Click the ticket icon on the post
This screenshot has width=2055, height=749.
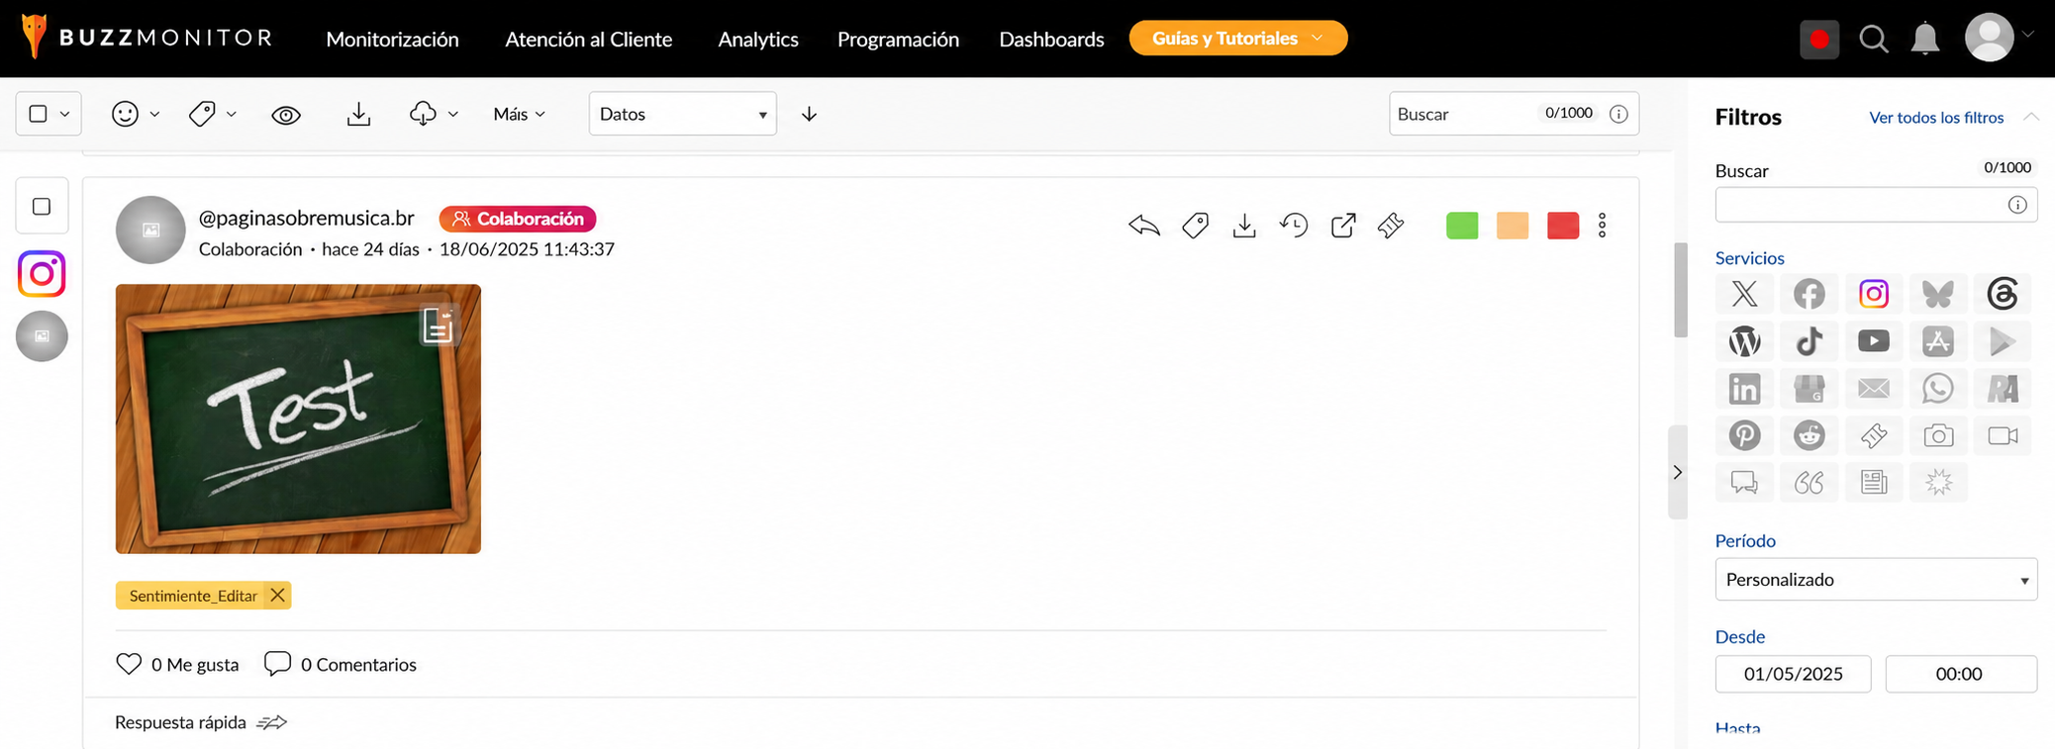[x=1391, y=226]
